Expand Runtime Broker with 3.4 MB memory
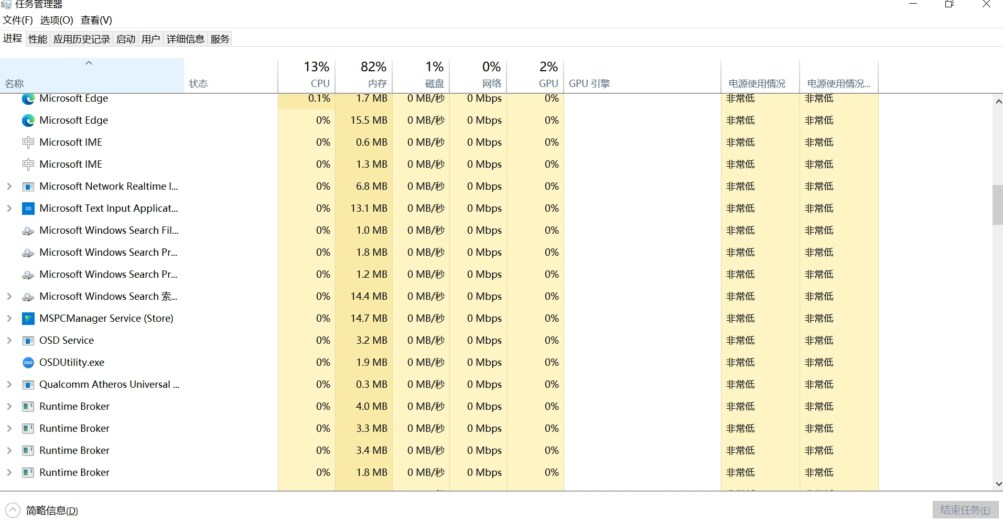The image size is (1003, 522). tap(9, 451)
